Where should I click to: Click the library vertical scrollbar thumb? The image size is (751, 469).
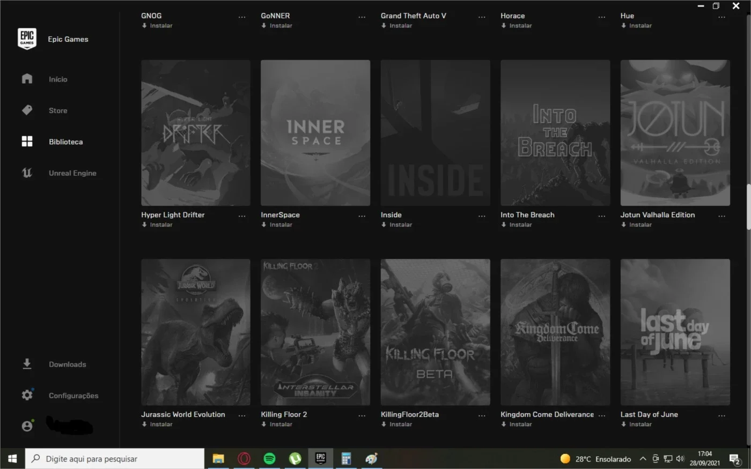tap(748, 207)
